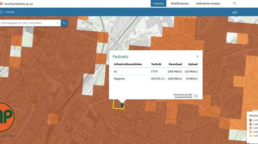The image size is (258, 144).
Task: Click the blue location pin marker on map
Action: click(x=122, y=105)
